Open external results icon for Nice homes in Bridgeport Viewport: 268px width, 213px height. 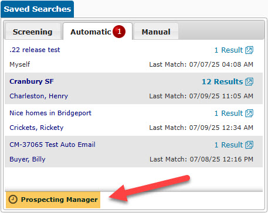(249, 113)
